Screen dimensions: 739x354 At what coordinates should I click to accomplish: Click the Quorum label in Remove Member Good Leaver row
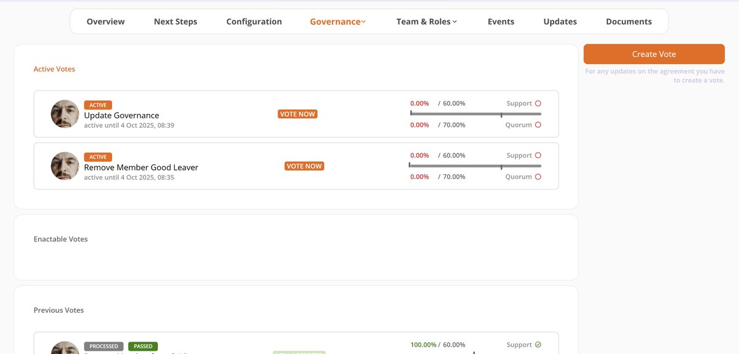[519, 177]
